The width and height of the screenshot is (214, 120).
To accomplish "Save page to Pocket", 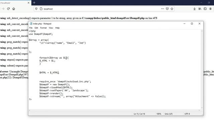I will [x=167, y=9].
